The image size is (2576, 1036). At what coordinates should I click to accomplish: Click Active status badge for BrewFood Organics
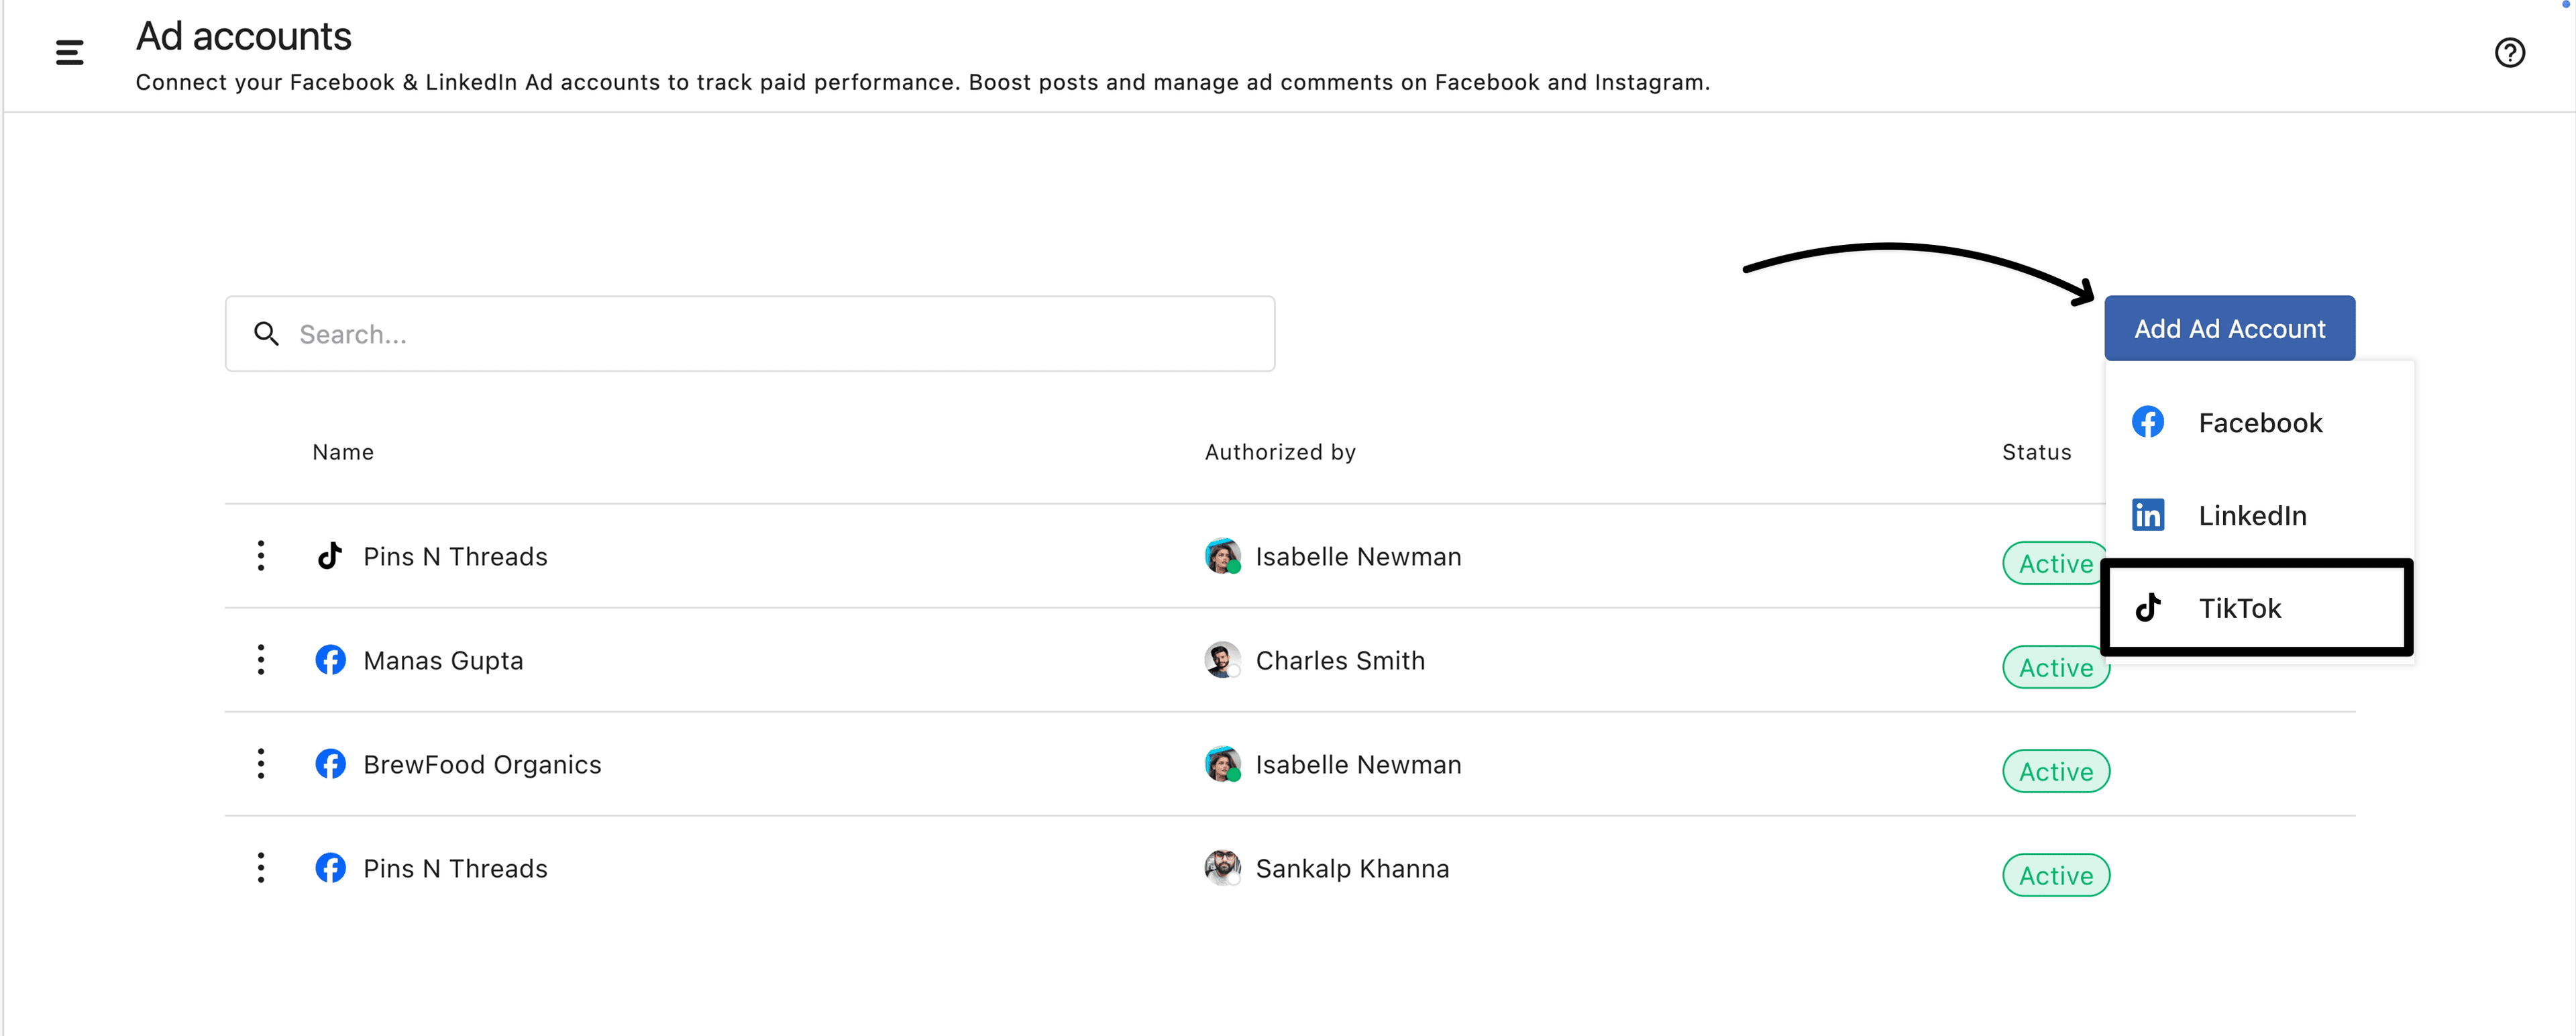2055,772
